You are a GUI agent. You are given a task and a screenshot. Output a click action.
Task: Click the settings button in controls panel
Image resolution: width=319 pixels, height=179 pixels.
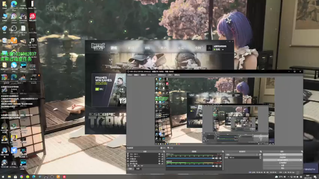283,166
